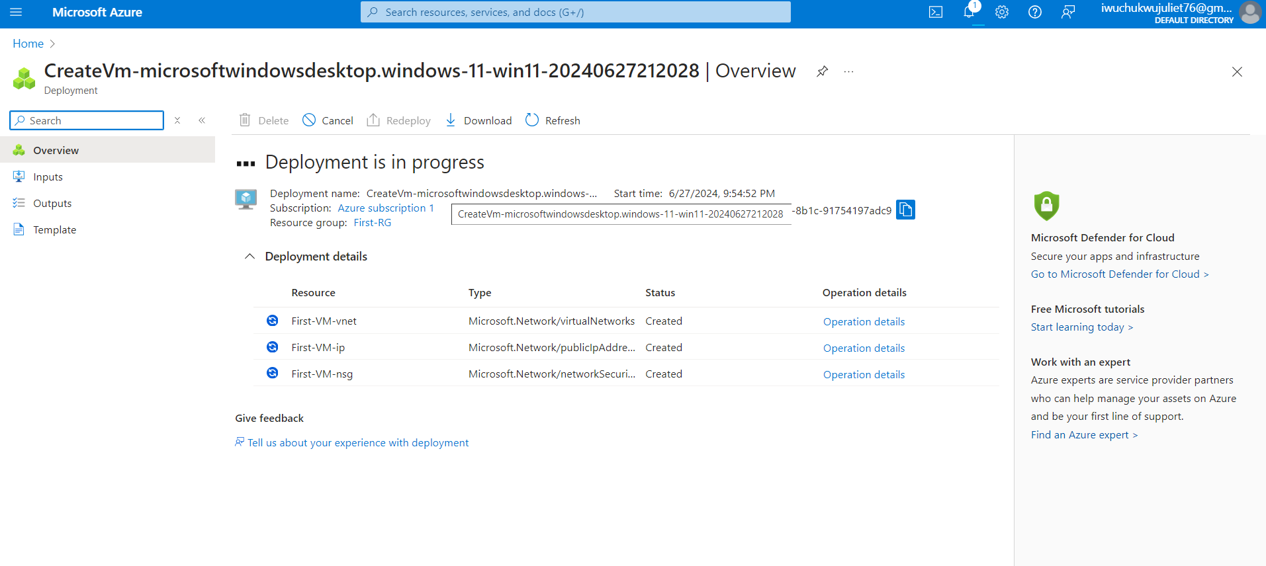Close the deployment overview blade
Viewport: 1266px width, 566px height.
point(1237,71)
